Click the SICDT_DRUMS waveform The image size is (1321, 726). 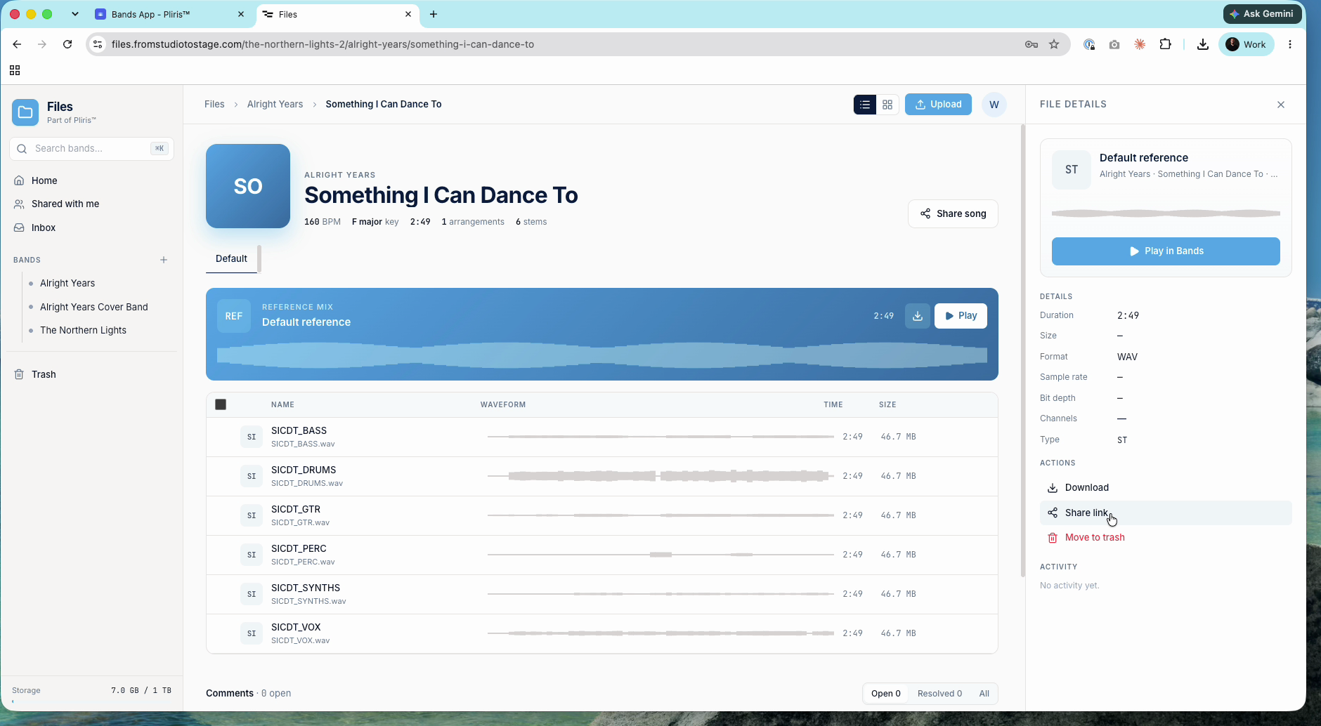[x=660, y=476]
